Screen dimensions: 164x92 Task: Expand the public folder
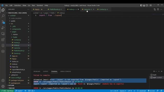(x=13, y=21)
